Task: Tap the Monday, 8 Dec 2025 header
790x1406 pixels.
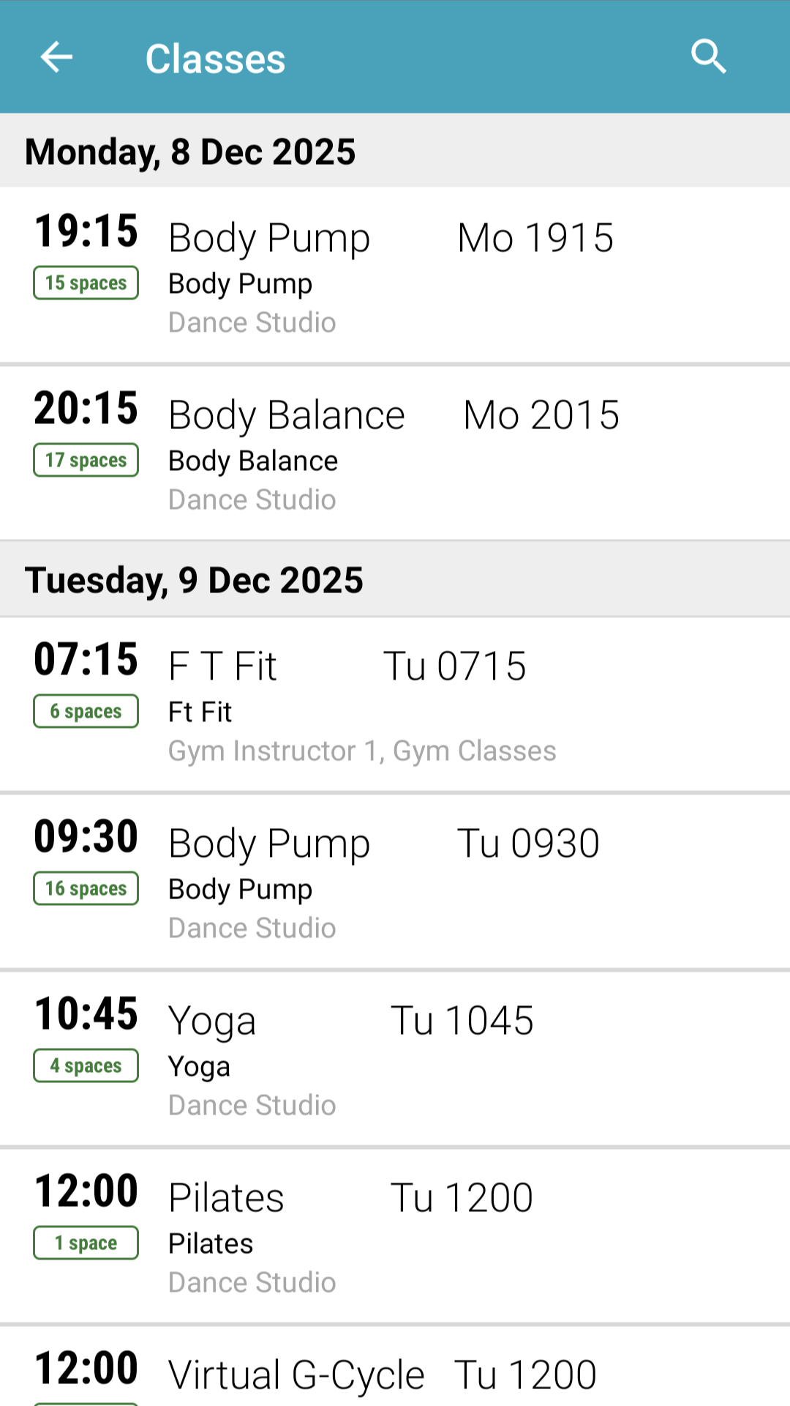Action: [190, 152]
